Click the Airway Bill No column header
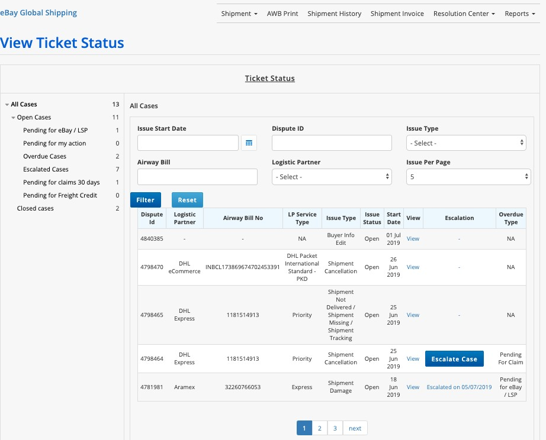Viewport: 546px width, 440px height. (x=243, y=218)
